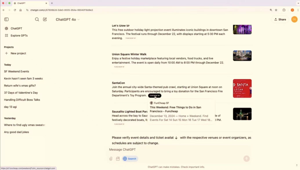Go back with the browser back arrow
This screenshot has width=300, height=170.
pos(4,10)
